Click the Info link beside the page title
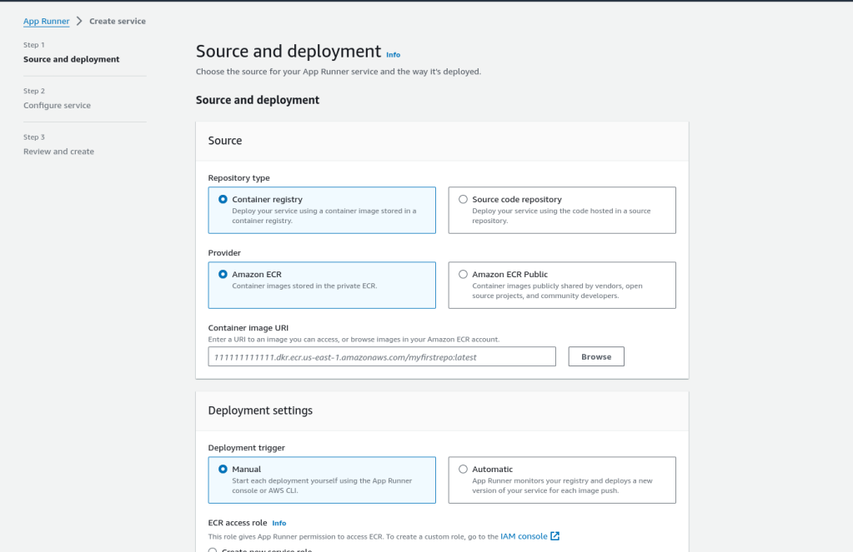The image size is (853, 552). click(x=393, y=54)
